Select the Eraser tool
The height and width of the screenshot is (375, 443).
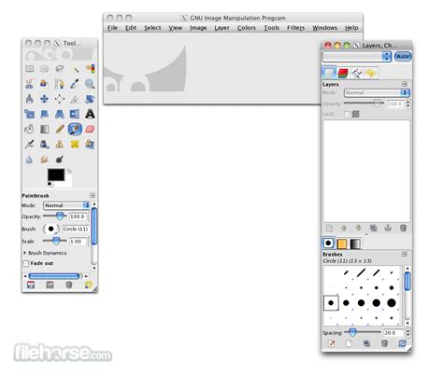(90, 129)
